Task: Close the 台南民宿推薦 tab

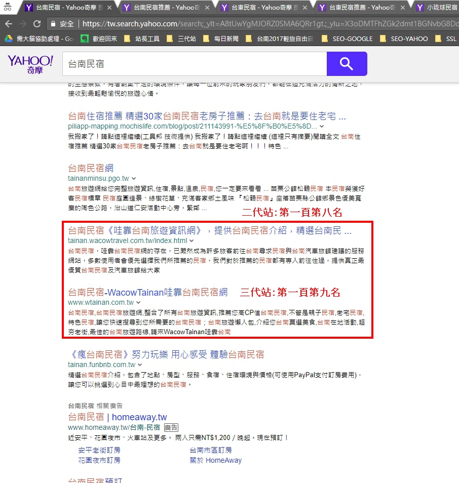Action: click(x=207, y=8)
